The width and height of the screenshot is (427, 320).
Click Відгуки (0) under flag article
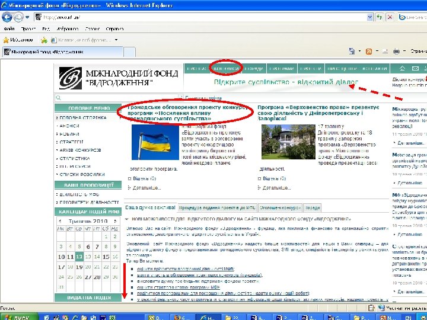[144, 178]
